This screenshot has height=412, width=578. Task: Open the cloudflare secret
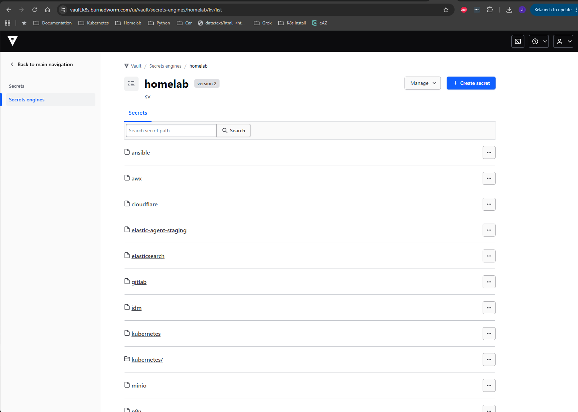click(145, 204)
